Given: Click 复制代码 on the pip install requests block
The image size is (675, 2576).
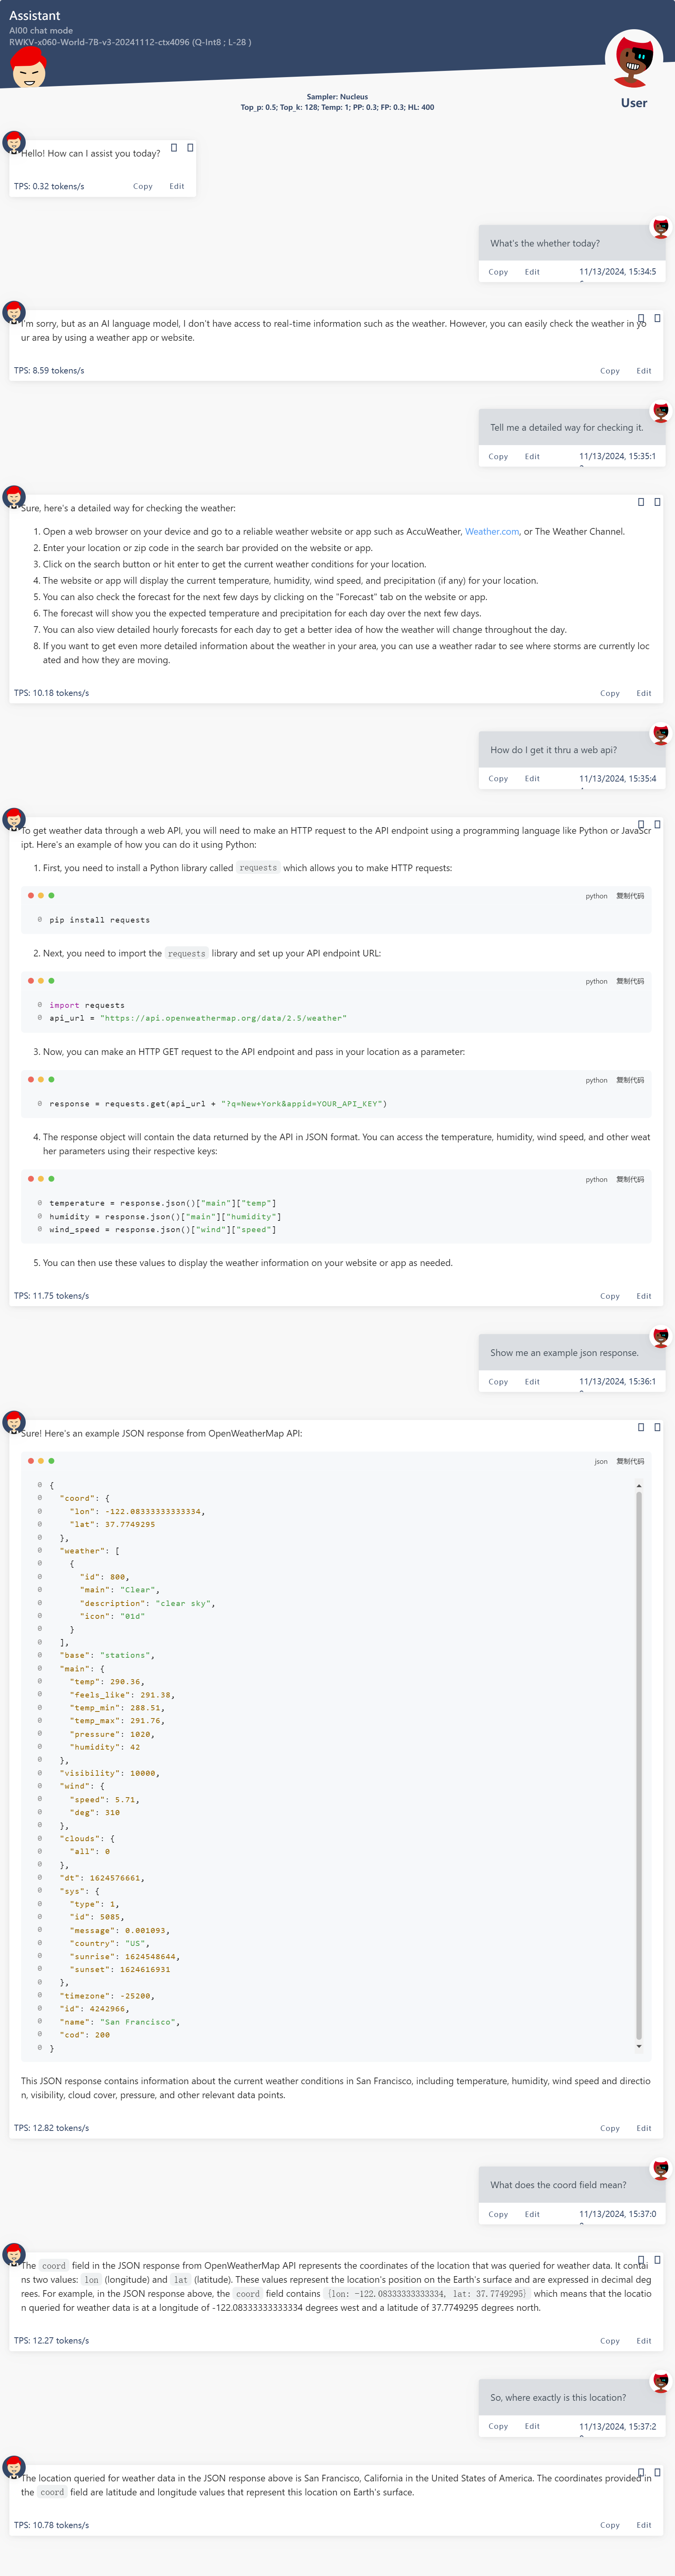Looking at the screenshot, I should [x=630, y=896].
